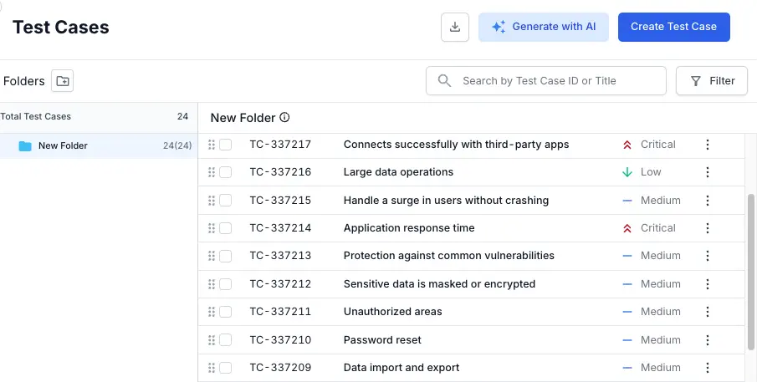Image resolution: width=757 pixels, height=382 pixels.
Task: Select New Folder in the folders tree
Action: (x=63, y=146)
